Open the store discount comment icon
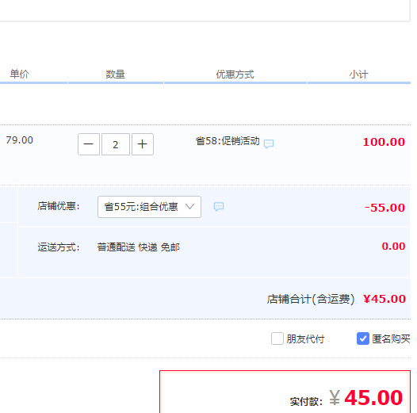The height and width of the screenshot is (413, 417). click(x=219, y=207)
